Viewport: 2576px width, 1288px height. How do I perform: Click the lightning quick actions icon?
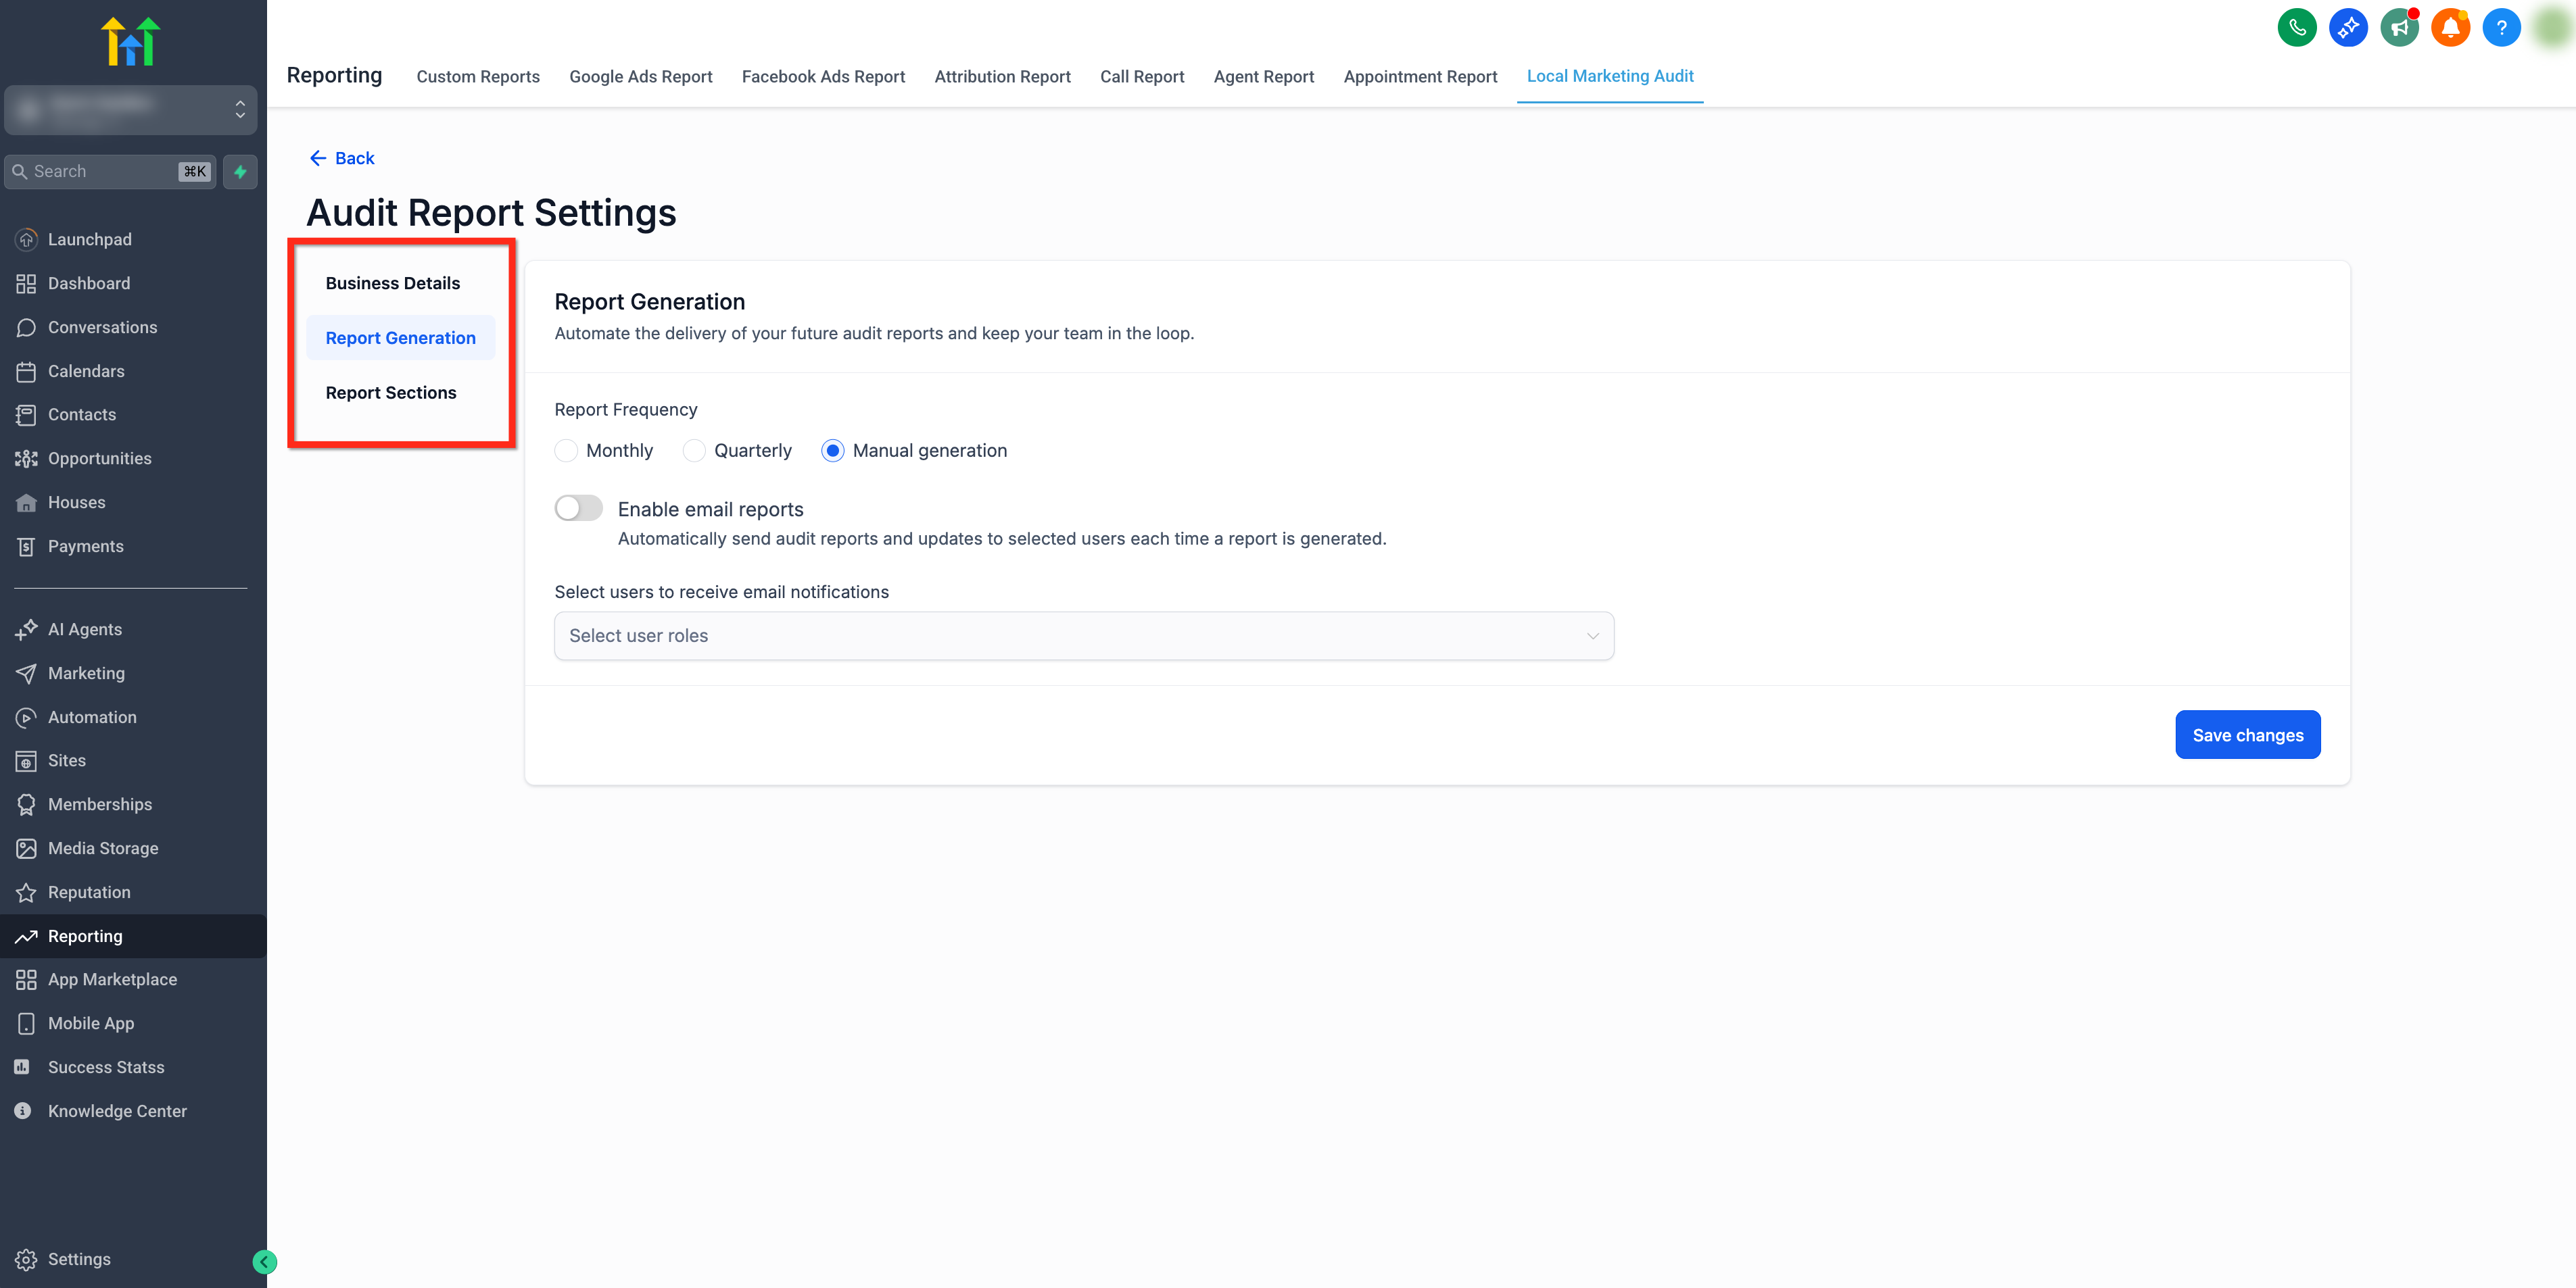point(240,172)
